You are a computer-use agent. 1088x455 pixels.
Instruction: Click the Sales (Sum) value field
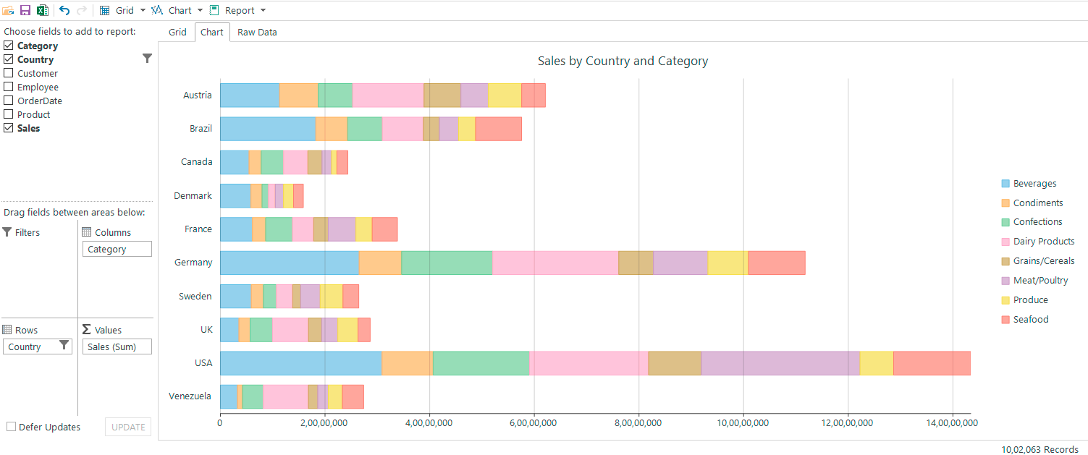117,346
